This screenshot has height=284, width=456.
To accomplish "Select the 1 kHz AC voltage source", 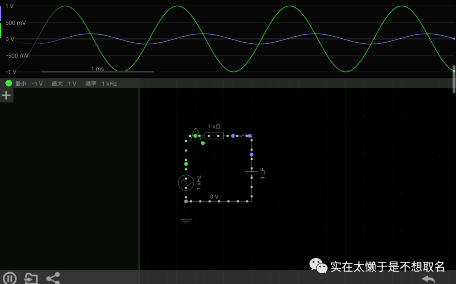I will pyautogui.click(x=186, y=183).
